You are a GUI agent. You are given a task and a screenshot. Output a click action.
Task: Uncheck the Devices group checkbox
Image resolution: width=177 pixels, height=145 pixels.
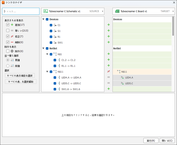point(47,19)
